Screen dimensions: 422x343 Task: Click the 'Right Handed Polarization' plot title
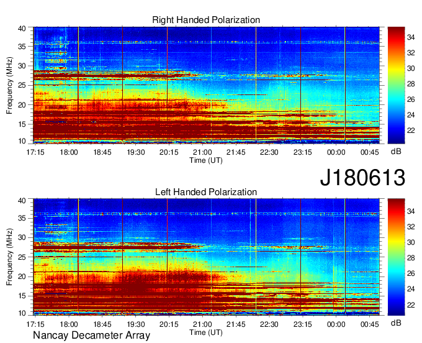click(x=206, y=20)
